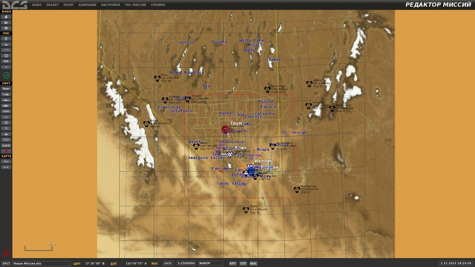Select the place static object tool
The image size is (475, 267).
click(6, 111)
